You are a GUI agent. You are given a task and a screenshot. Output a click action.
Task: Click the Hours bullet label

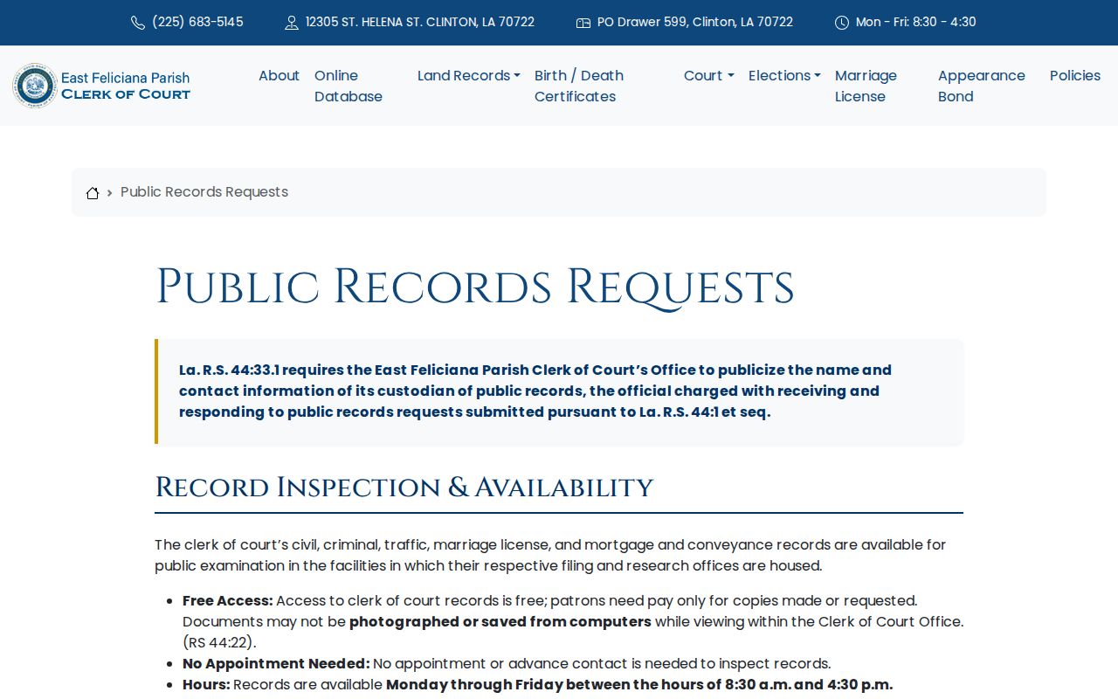click(x=206, y=685)
